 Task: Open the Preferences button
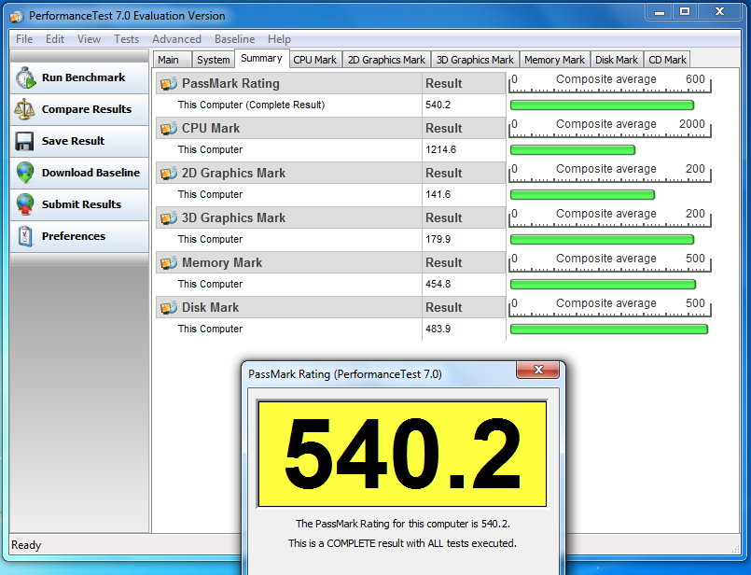79,236
